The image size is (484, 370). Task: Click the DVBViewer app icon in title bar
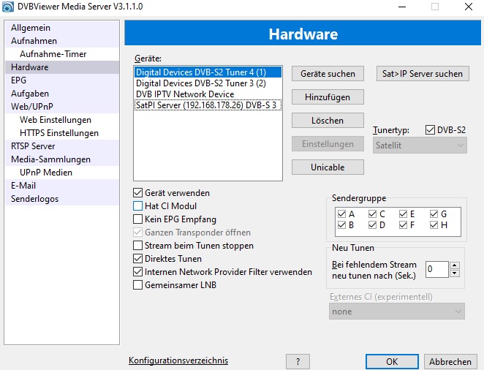click(x=8, y=7)
